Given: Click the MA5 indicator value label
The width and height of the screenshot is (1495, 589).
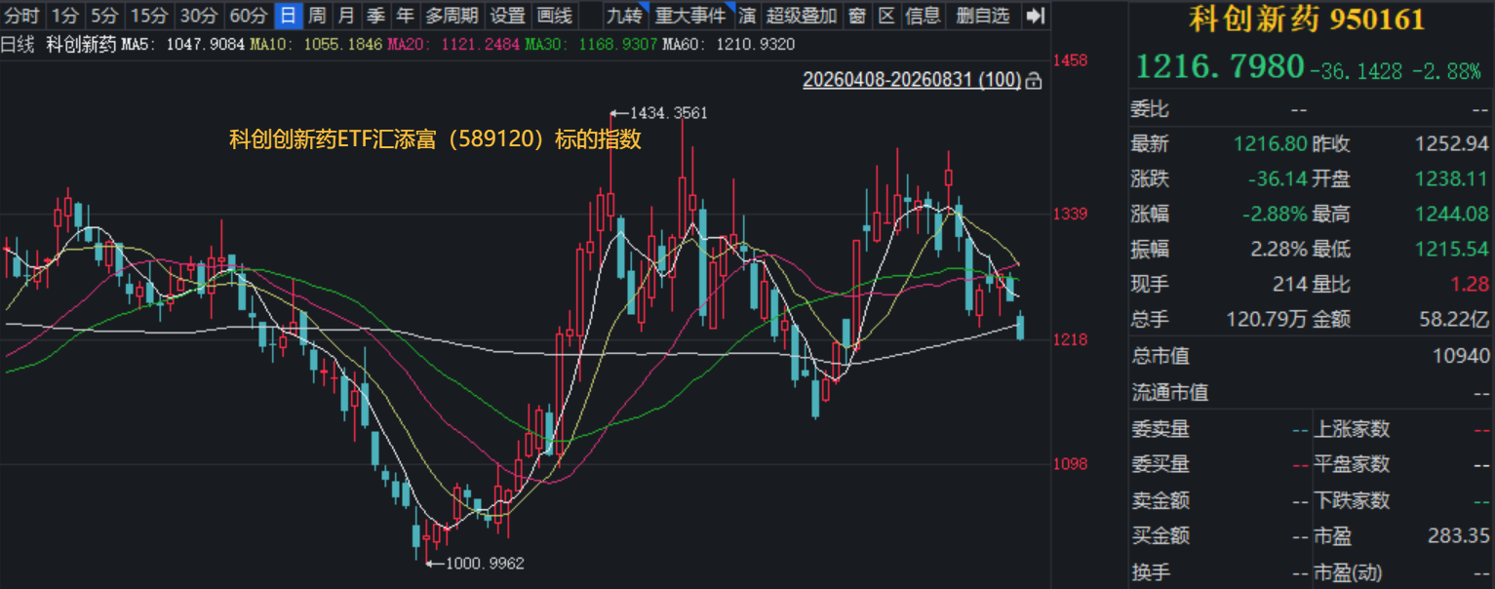Looking at the screenshot, I should [182, 45].
